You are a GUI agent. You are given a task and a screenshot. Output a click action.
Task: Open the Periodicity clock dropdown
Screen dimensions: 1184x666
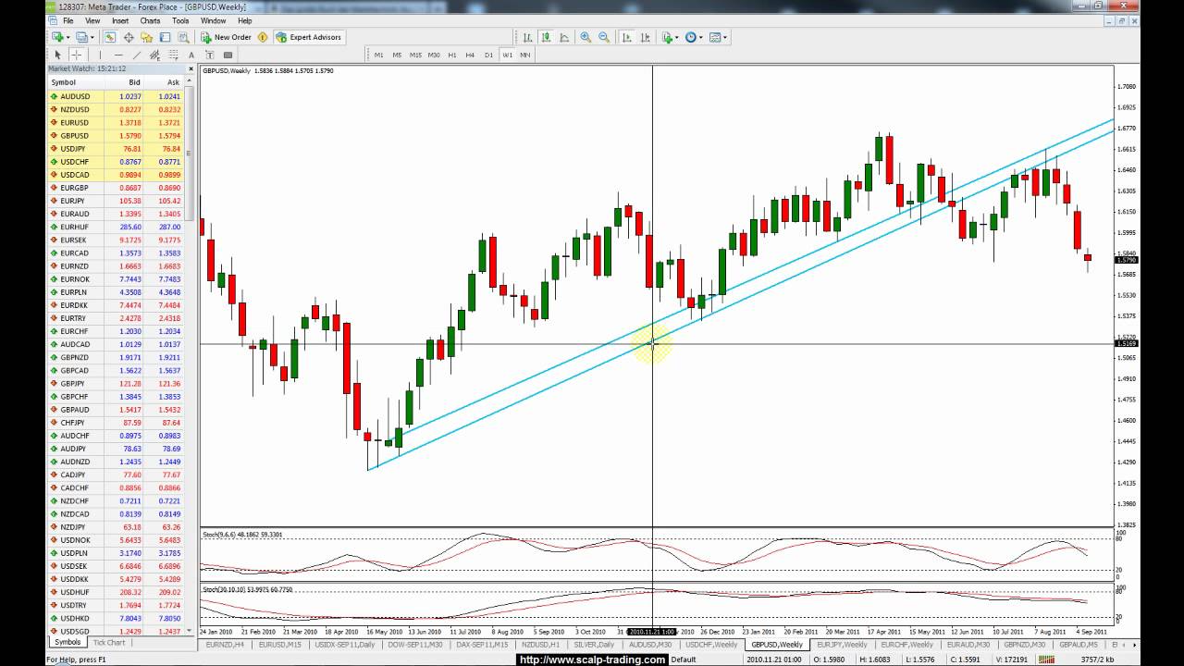pos(694,37)
